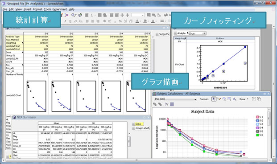Click the second move-cross toolbar icon
Image resolution: width=277 pixels, height=164 pixels.
(128, 15)
